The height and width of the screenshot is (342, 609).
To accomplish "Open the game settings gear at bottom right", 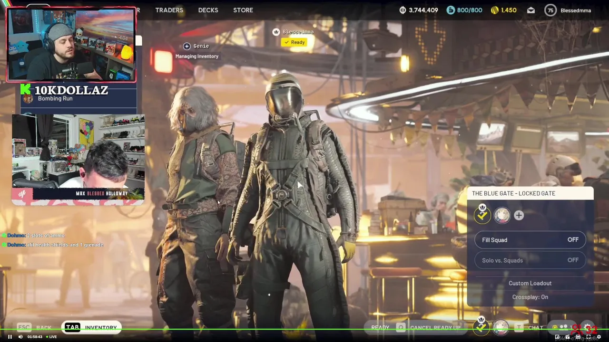I will pyautogui.click(x=588, y=327).
